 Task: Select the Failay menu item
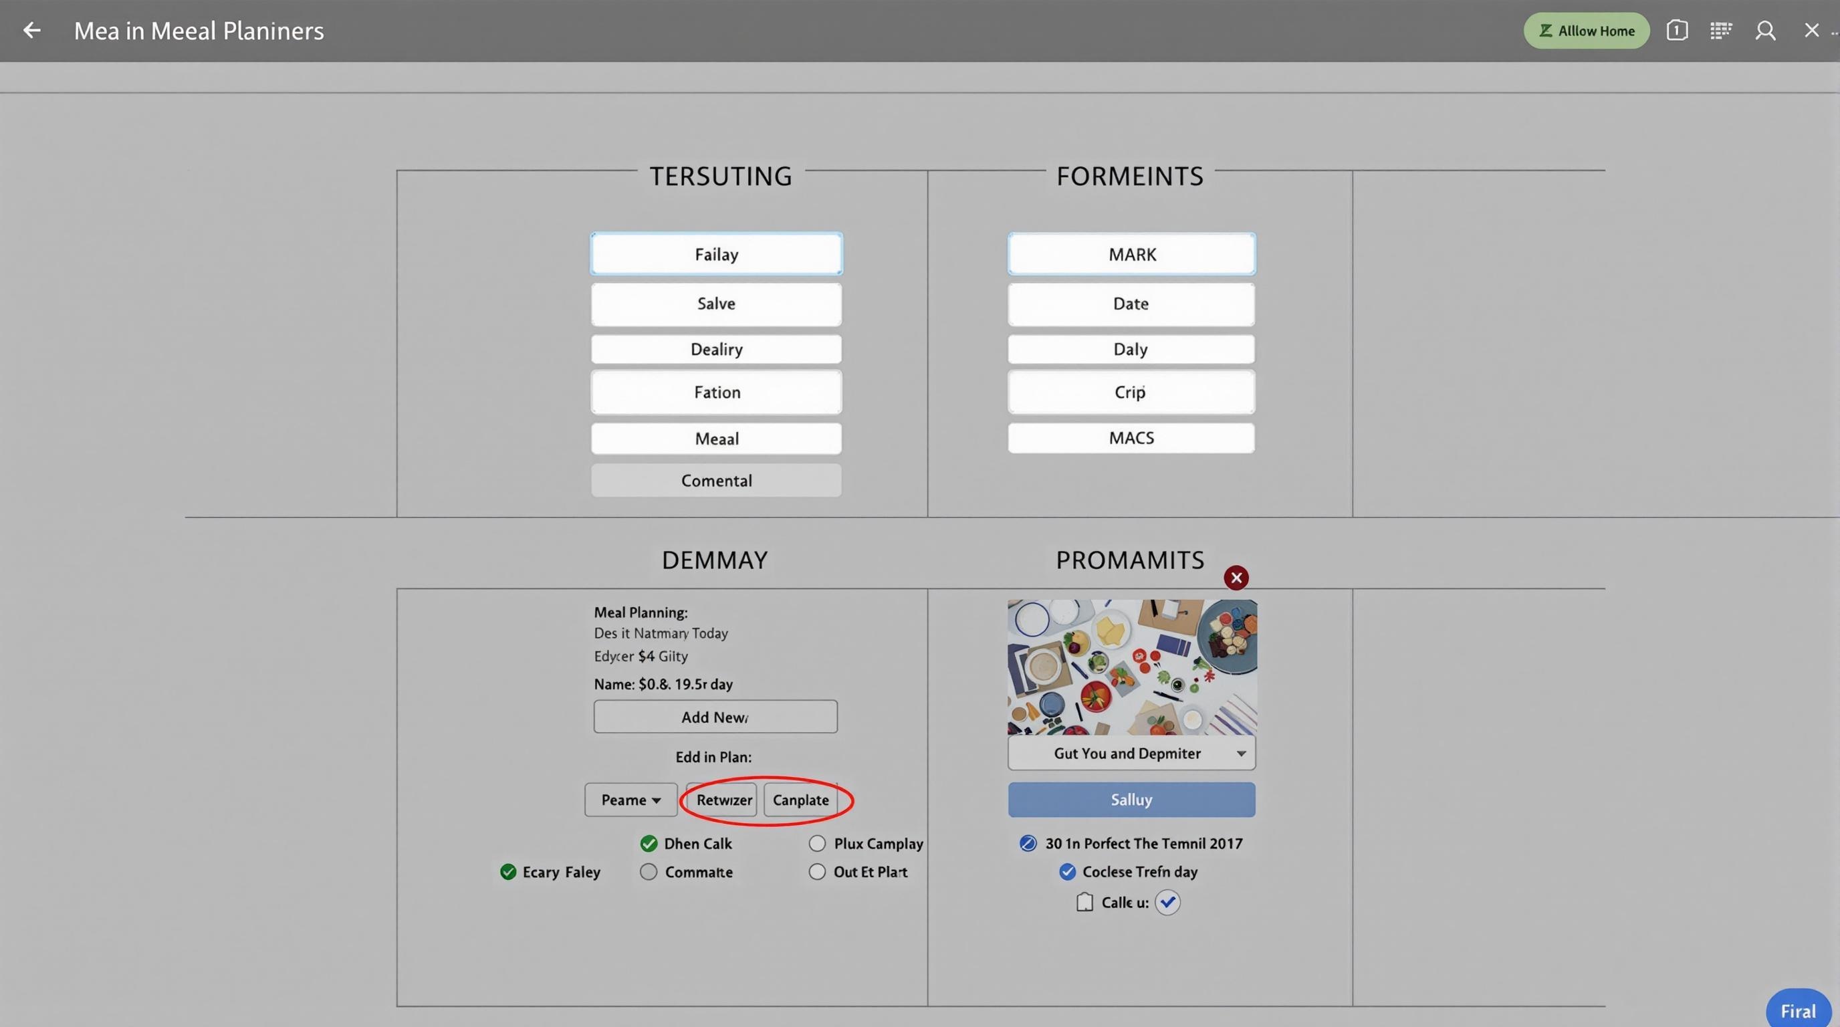(717, 254)
